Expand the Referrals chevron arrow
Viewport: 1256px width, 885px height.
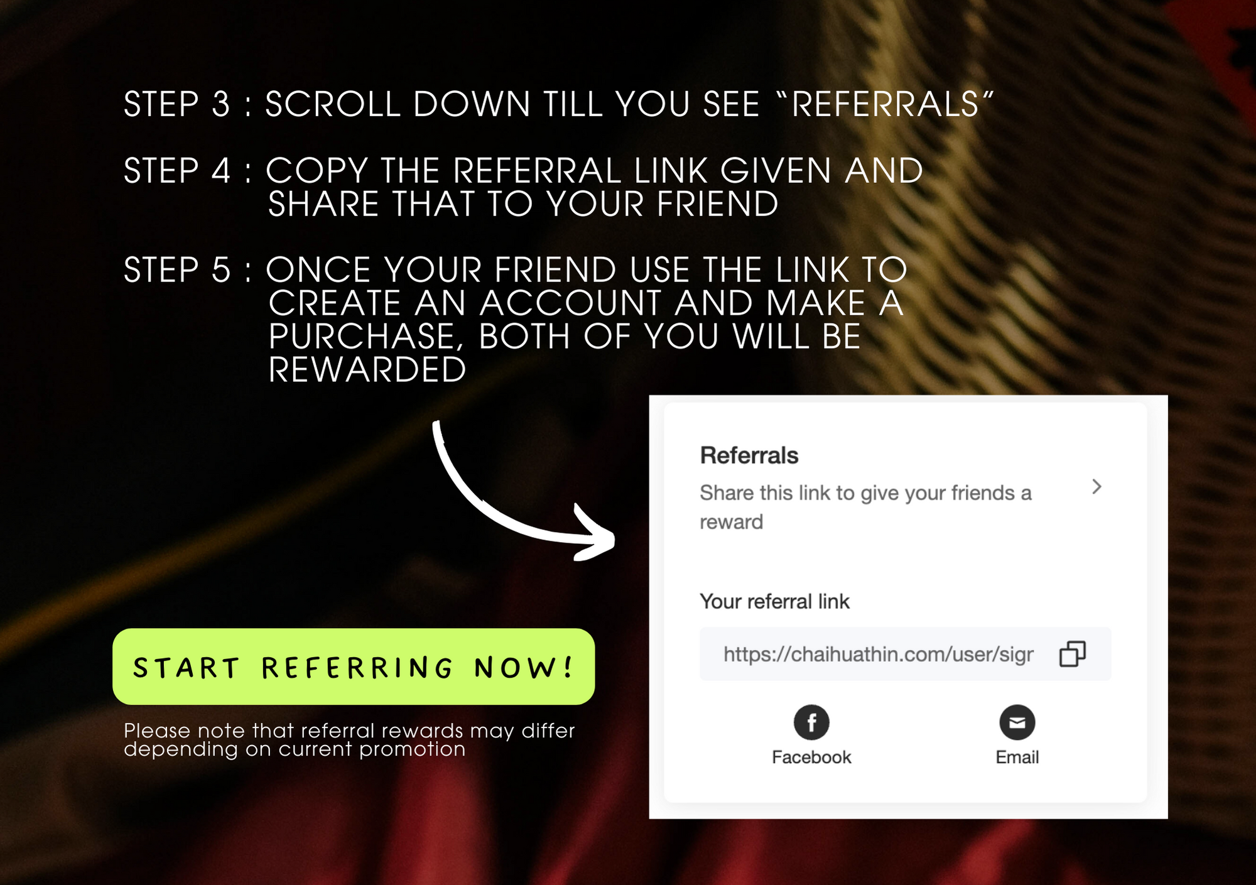tap(1096, 487)
